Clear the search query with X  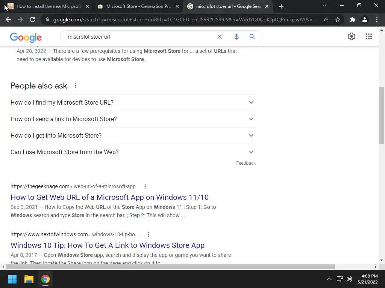pos(220,37)
